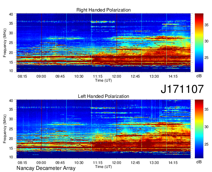
Task: Select the 14:15 tick under left-handed plot
Action: click(x=173, y=163)
